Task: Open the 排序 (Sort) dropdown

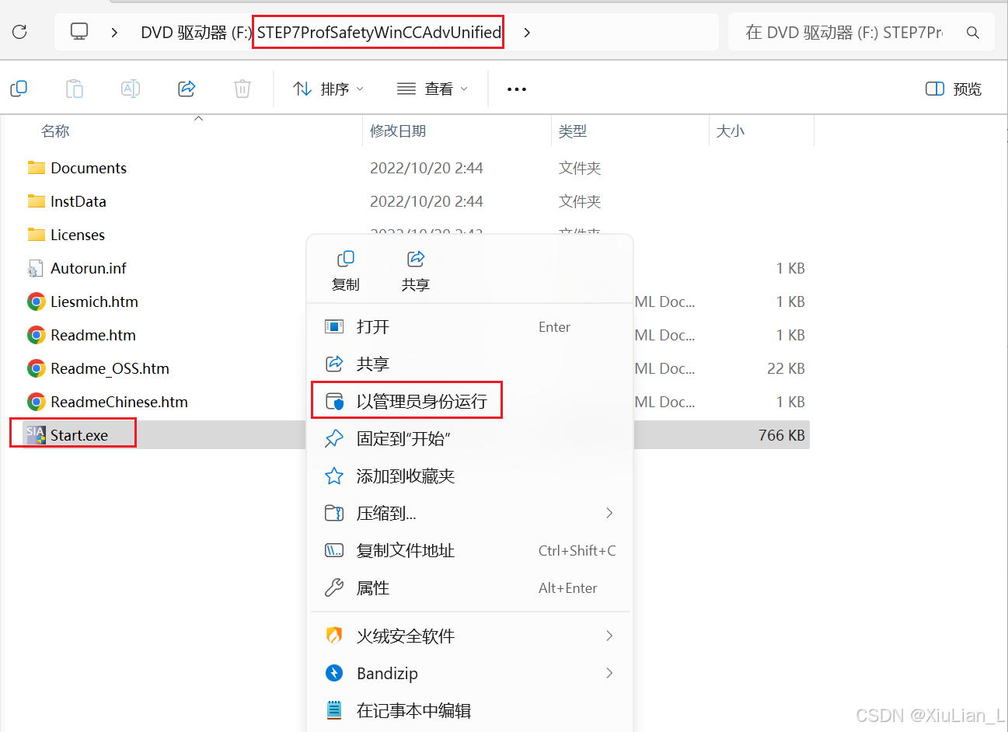Action: [328, 89]
